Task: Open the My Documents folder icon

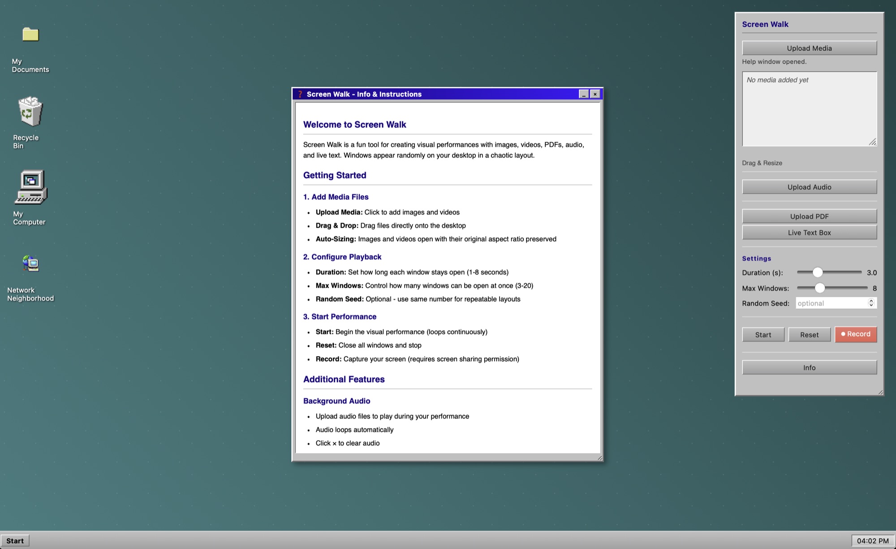Action: click(30, 34)
